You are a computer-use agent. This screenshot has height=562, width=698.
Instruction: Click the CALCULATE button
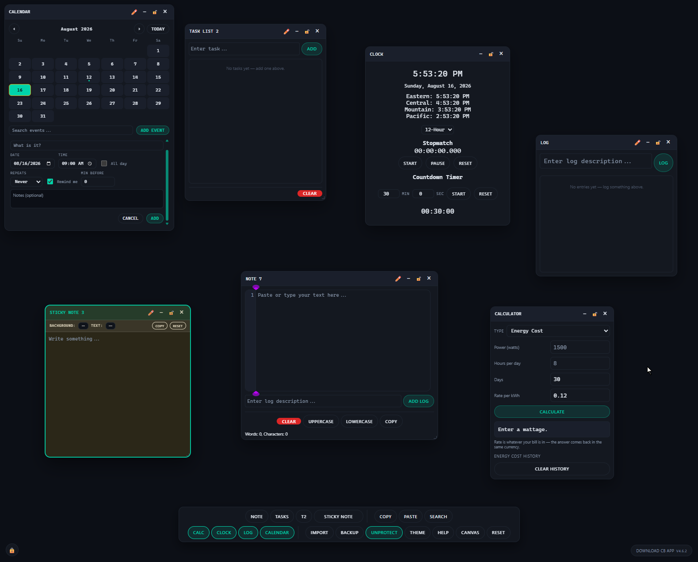(552, 412)
